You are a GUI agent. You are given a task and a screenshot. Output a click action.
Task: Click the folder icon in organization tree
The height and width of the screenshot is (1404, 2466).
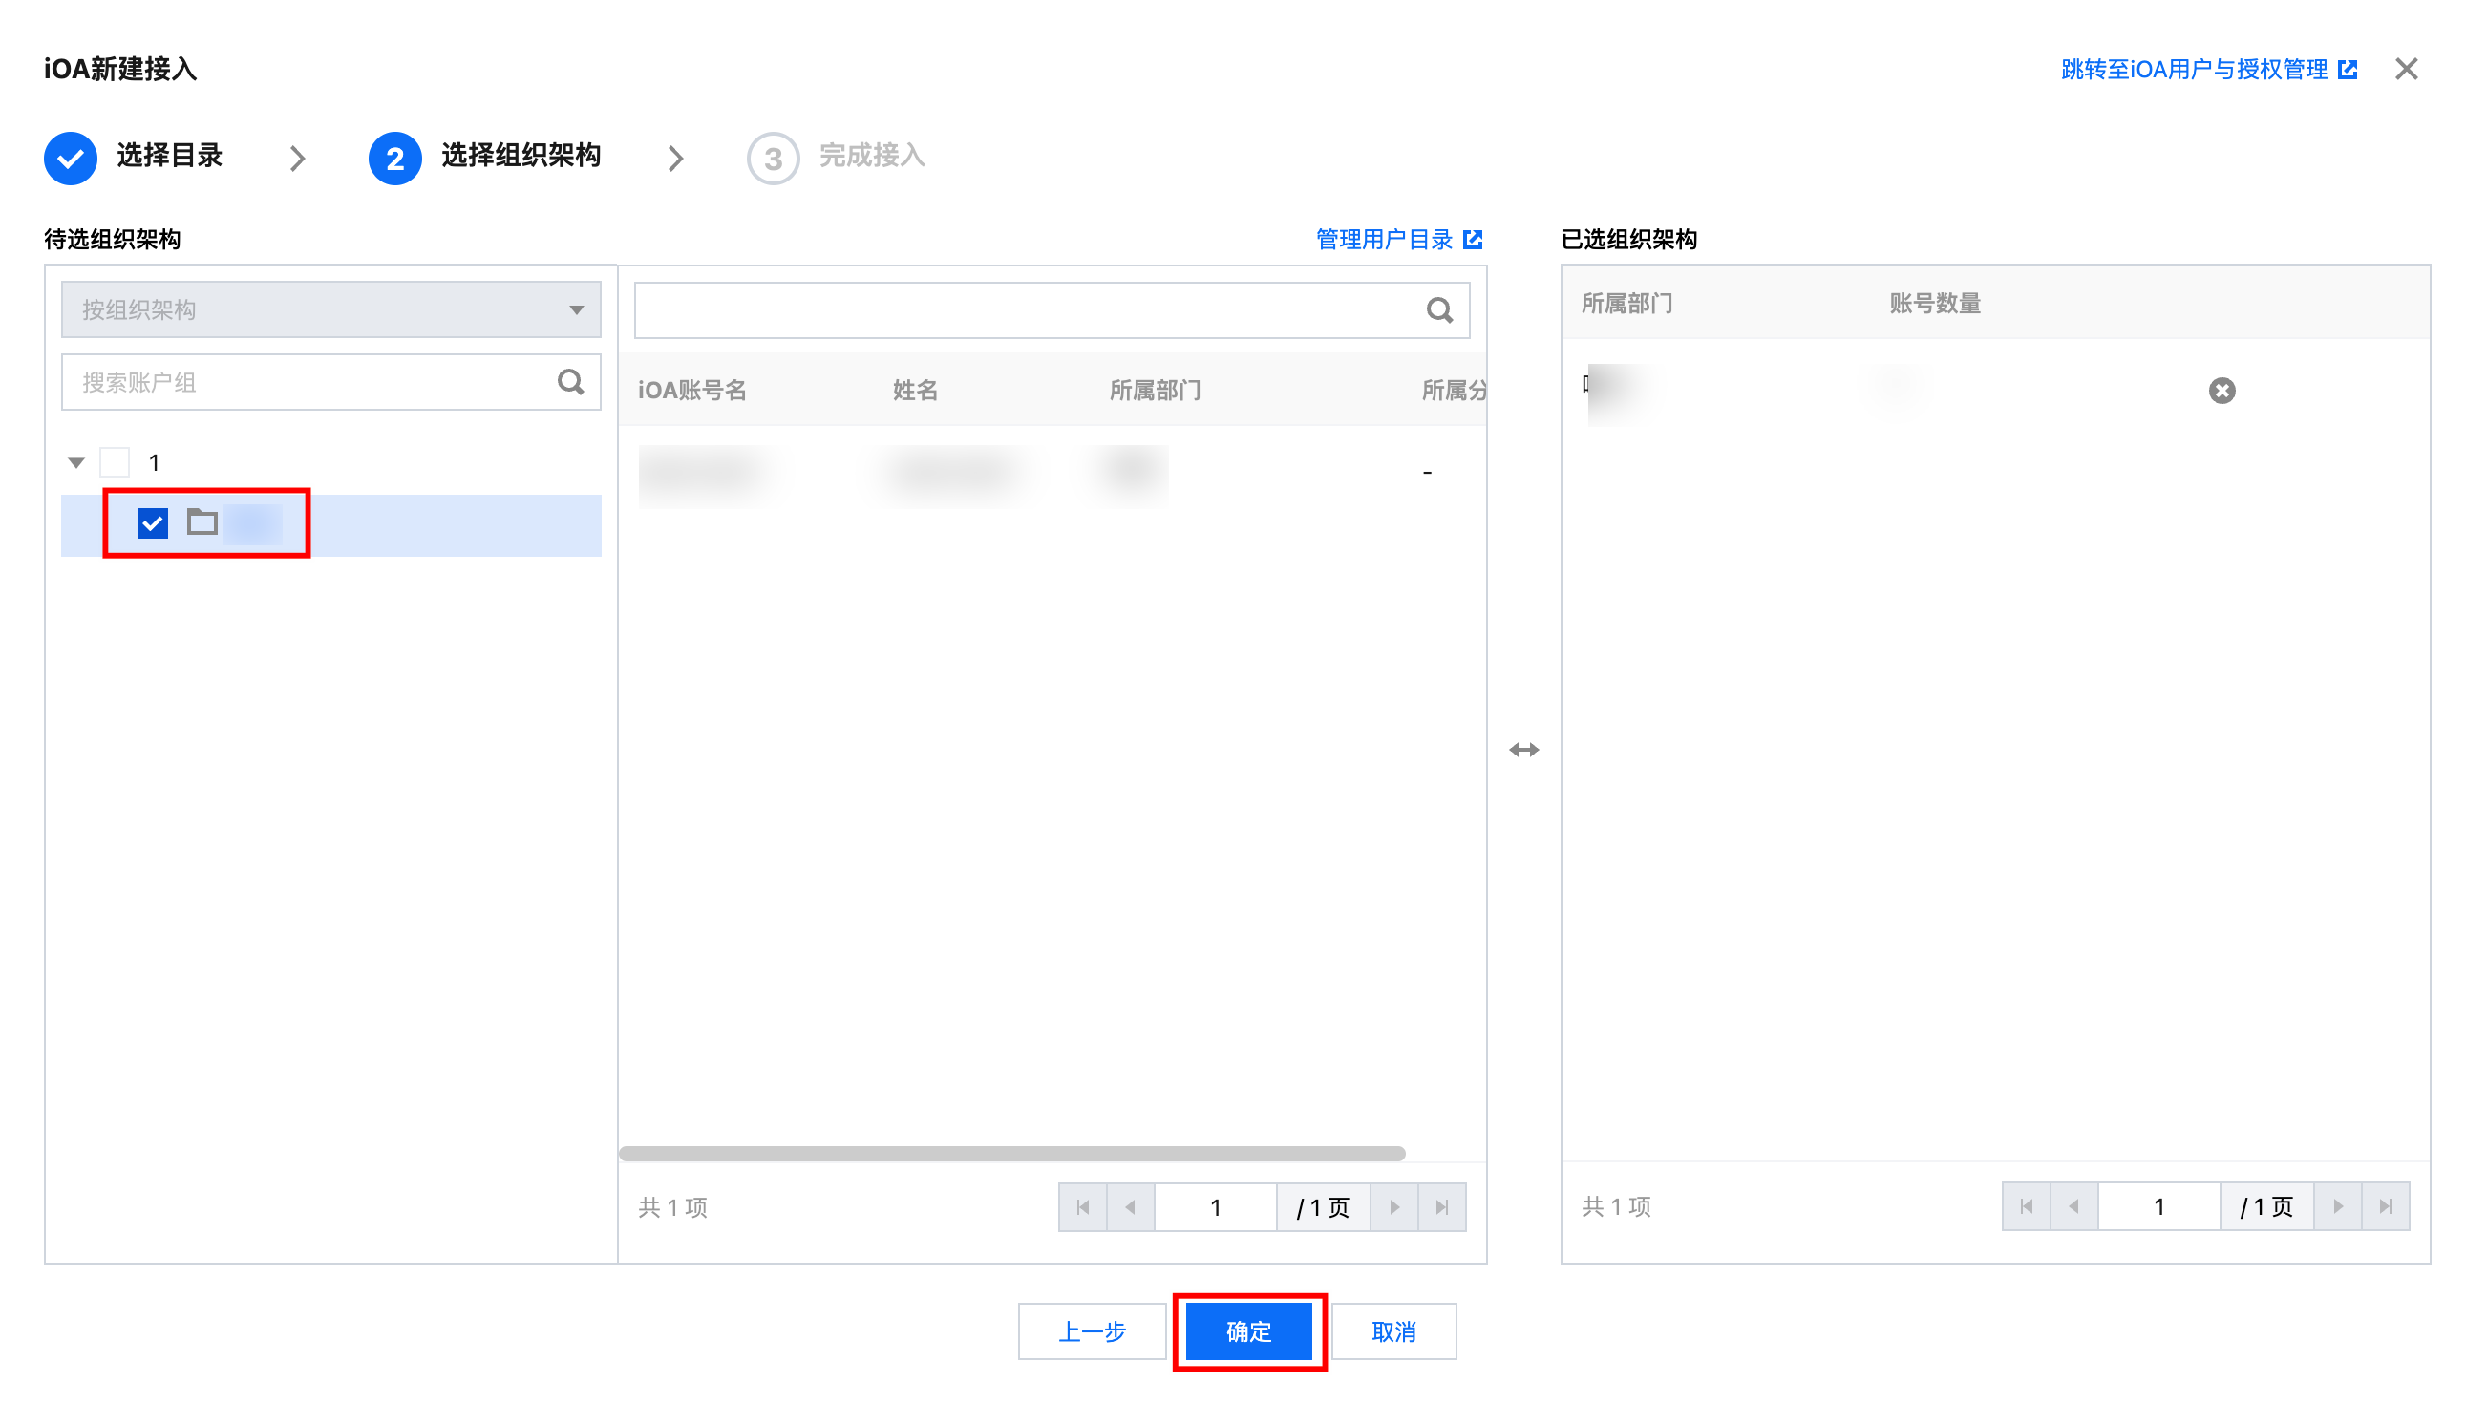coord(202,522)
